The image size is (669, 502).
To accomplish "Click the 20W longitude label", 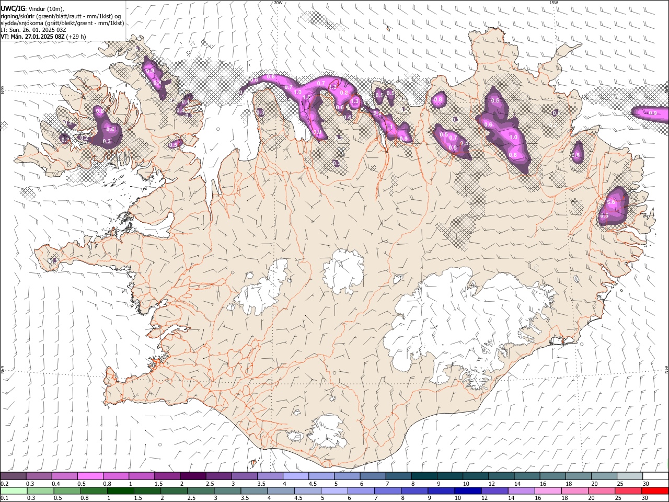I will [278, 3].
